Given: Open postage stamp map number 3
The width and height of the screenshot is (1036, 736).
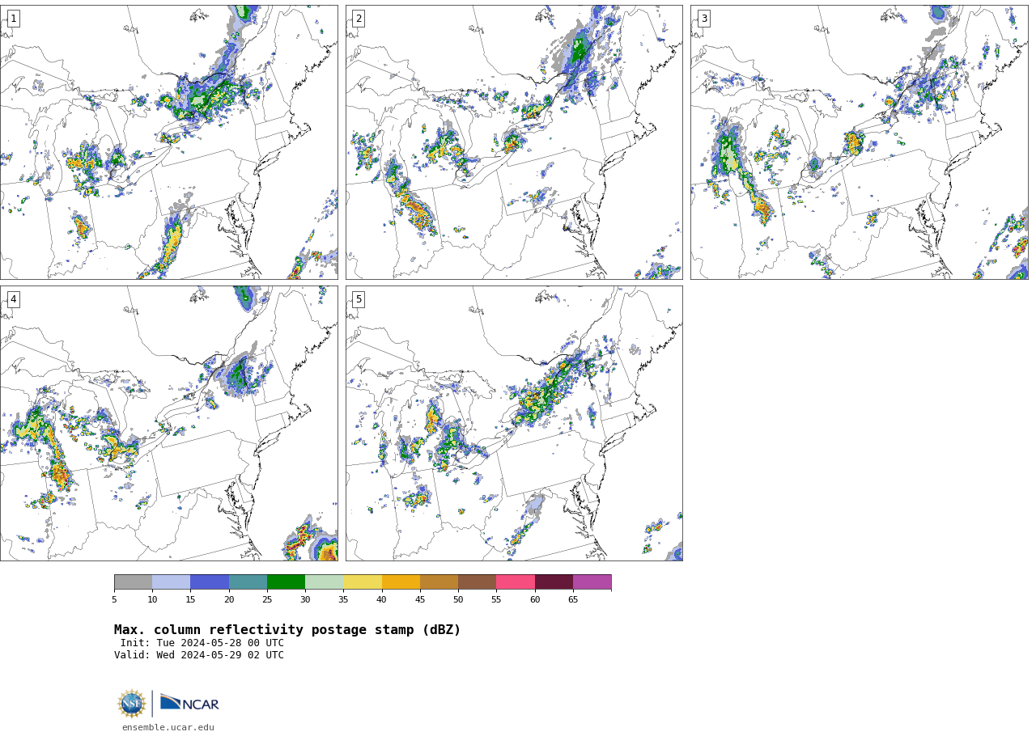Looking at the screenshot, I should (x=859, y=142).
